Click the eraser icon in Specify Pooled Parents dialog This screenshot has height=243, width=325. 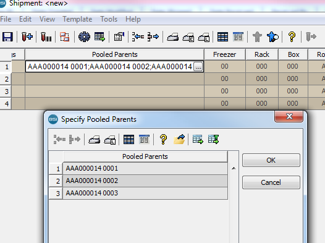click(x=95, y=139)
